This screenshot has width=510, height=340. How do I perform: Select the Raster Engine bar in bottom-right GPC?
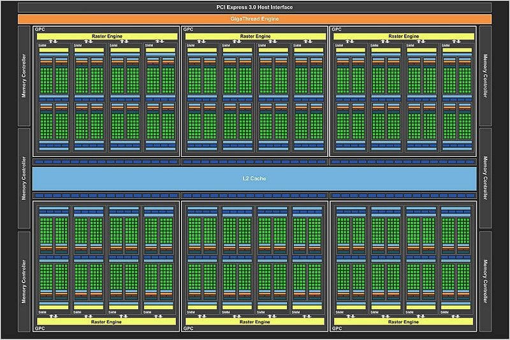[404, 322]
